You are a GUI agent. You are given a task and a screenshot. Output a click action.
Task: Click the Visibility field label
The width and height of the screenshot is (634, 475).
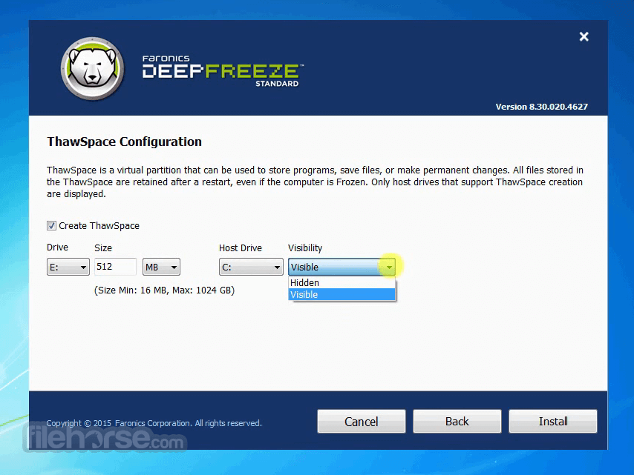pos(305,248)
